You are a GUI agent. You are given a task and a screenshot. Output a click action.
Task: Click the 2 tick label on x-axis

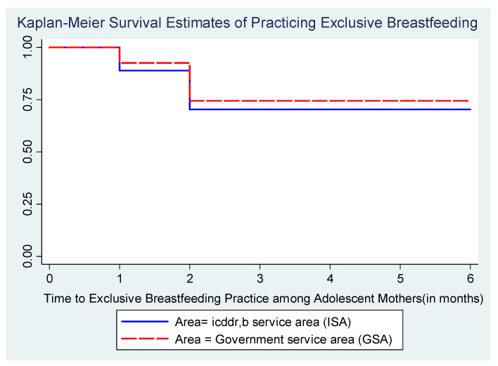pos(190,278)
